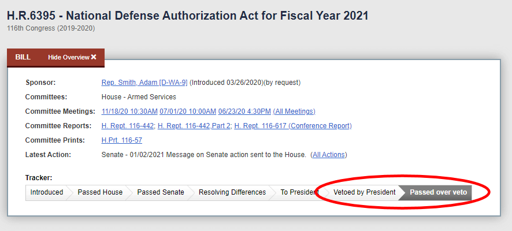Click the Passed over veto stage
This screenshot has width=512, height=231.
pos(438,192)
